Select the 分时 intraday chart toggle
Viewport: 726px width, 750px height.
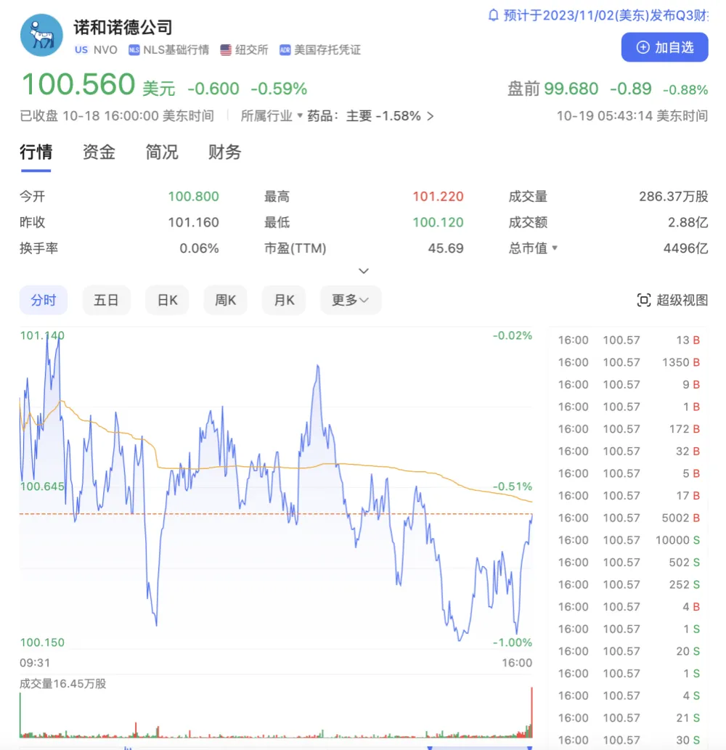click(43, 301)
